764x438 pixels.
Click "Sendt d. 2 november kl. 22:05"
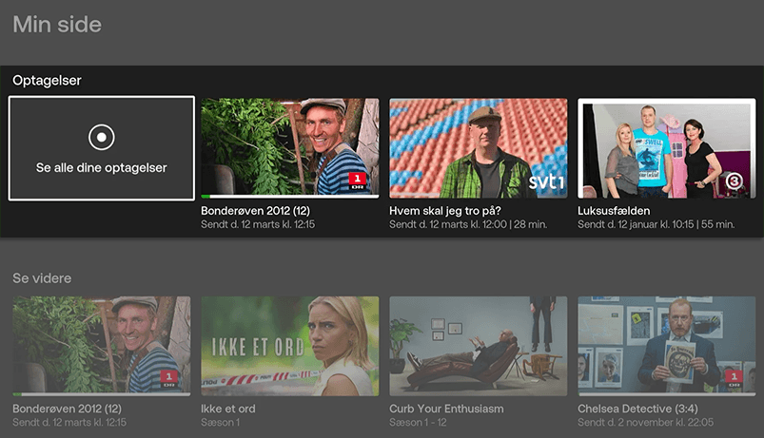point(646,423)
